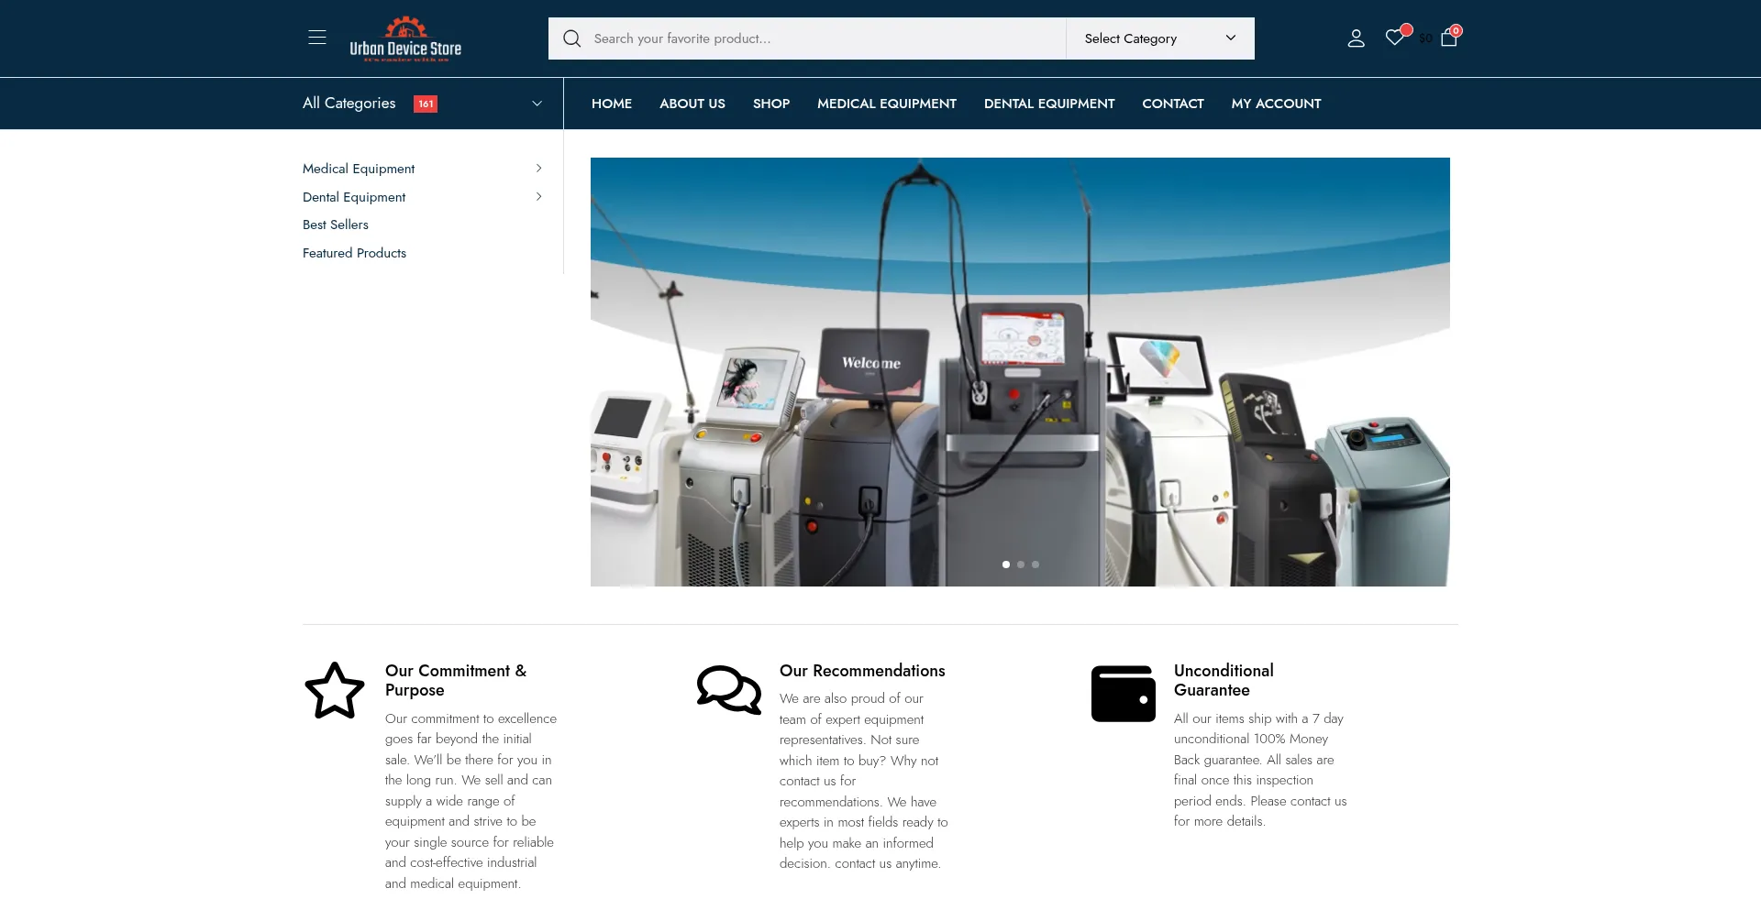Open the user account icon
Image resolution: width=1761 pixels, height=910 pixels.
[x=1356, y=38]
